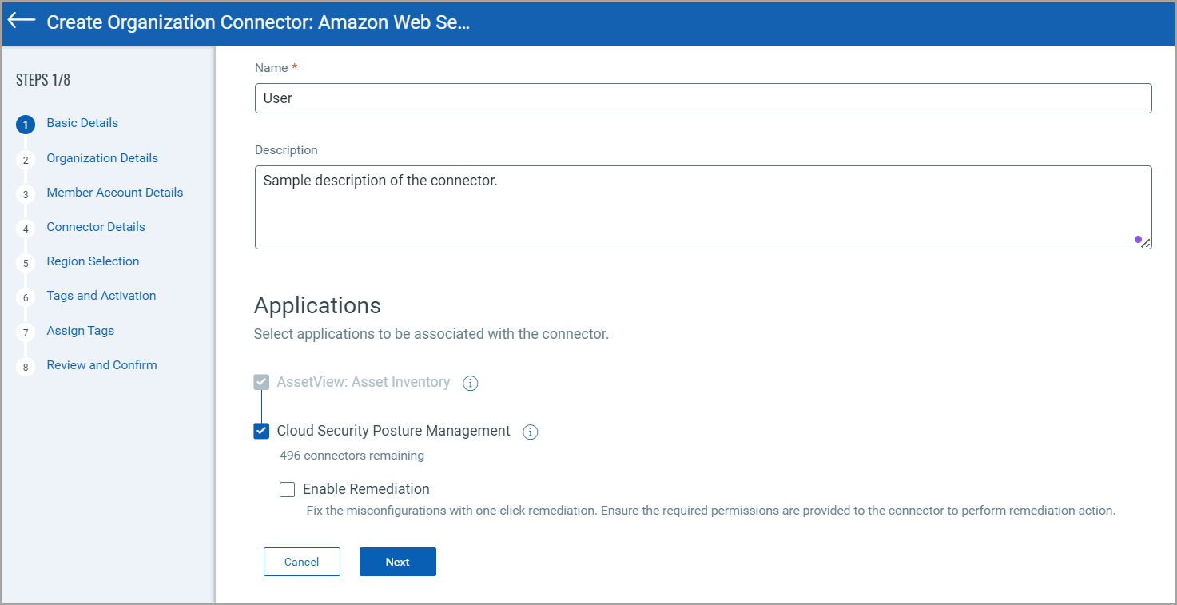Click the step 2 number circle
The width and height of the screenshot is (1177, 605).
point(26,160)
